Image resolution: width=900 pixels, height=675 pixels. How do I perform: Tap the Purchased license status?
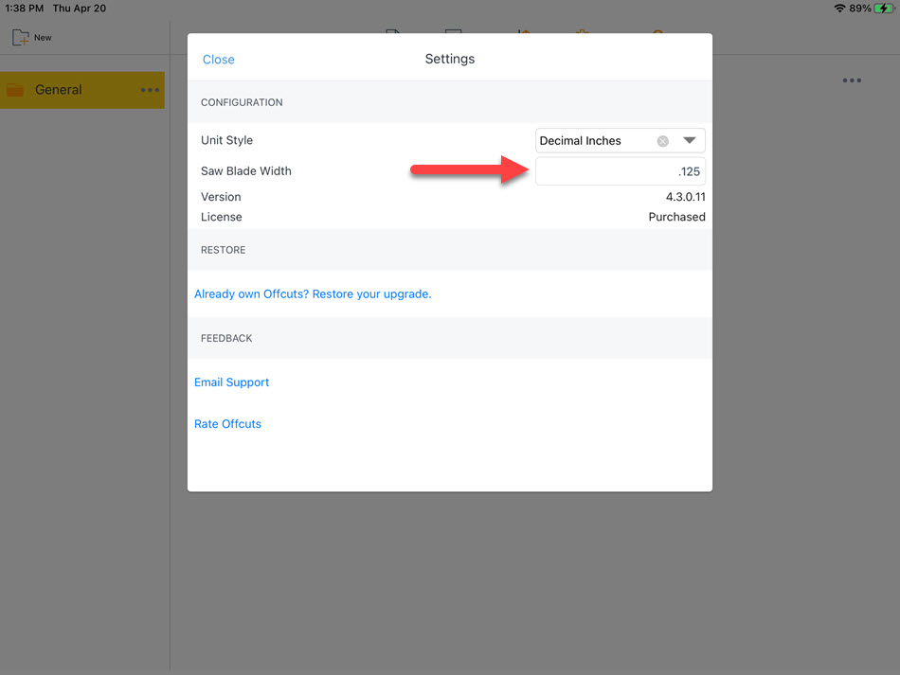(676, 217)
